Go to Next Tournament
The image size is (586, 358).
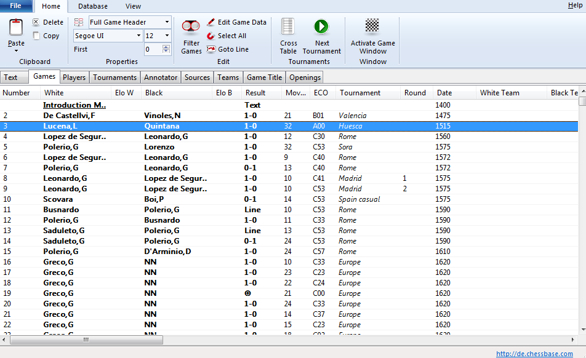click(x=321, y=28)
